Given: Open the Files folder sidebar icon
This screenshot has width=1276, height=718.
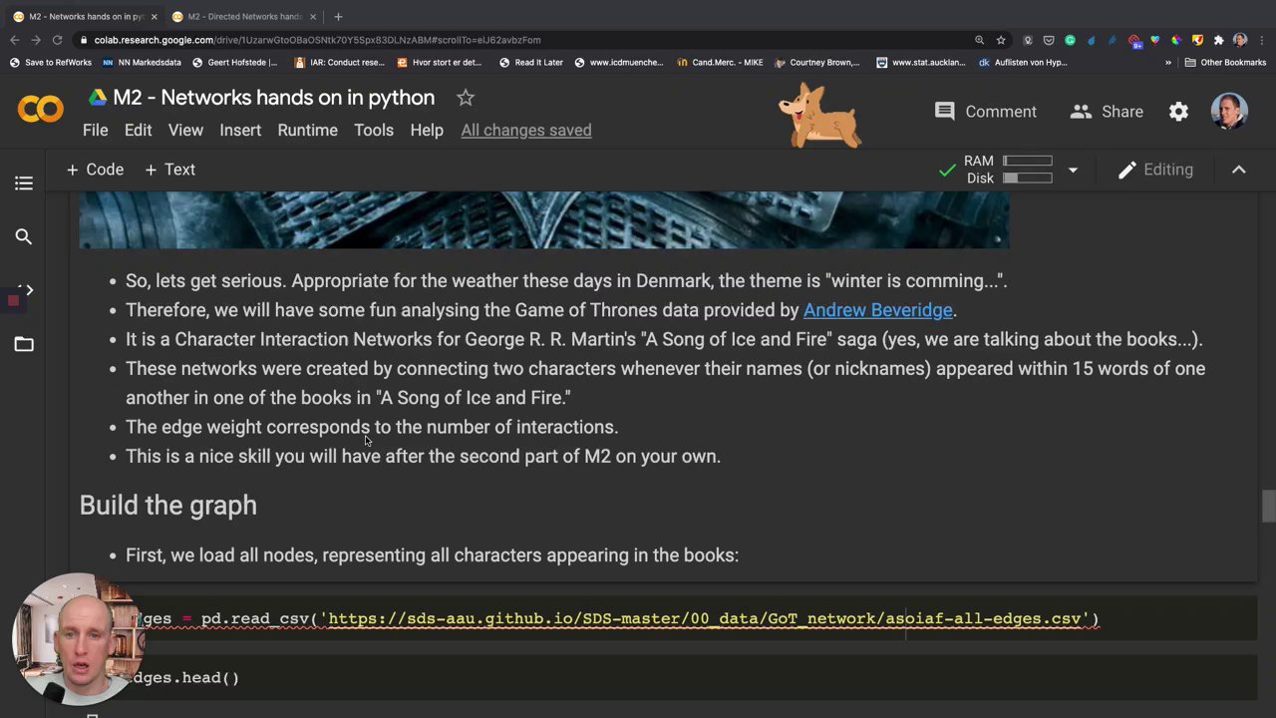Looking at the screenshot, I should (24, 344).
